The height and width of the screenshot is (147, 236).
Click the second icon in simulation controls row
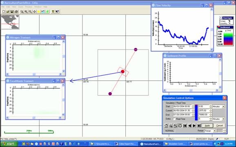click(x=171, y=126)
